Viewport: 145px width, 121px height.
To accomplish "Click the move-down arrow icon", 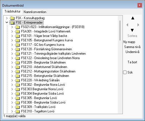I will [x=132, y=30].
